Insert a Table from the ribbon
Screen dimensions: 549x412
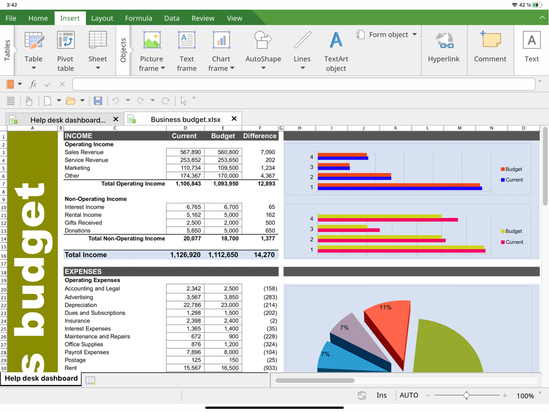pos(33,46)
